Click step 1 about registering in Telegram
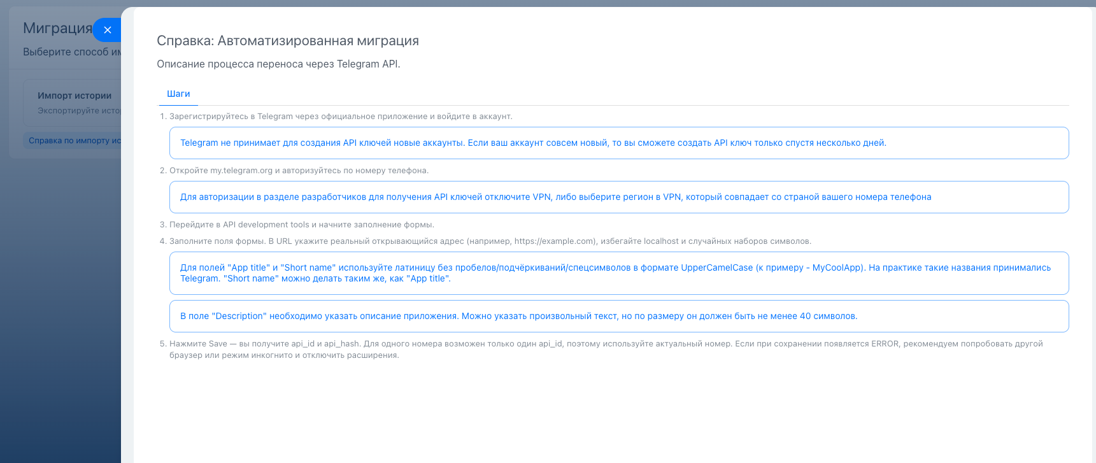This screenshot has width=1096, height=463. 341,117
